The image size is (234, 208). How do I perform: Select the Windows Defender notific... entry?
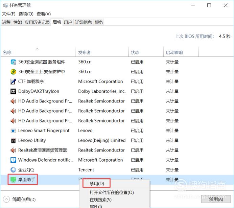coord(46,160)
